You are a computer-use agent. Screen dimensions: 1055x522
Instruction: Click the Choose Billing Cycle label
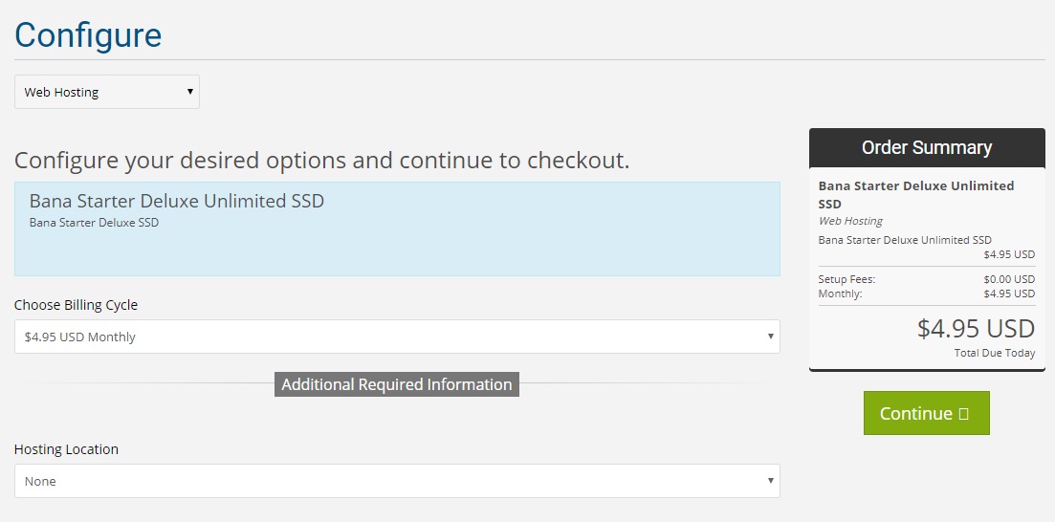76,305
